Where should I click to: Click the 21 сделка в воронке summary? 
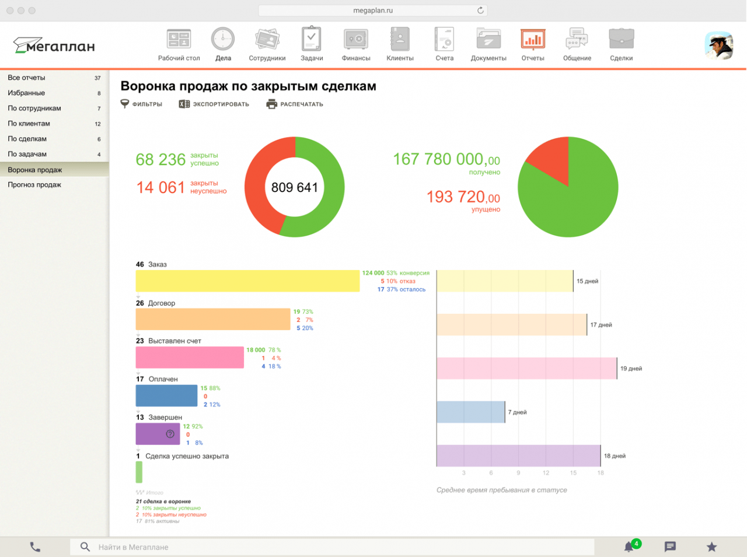163,502
